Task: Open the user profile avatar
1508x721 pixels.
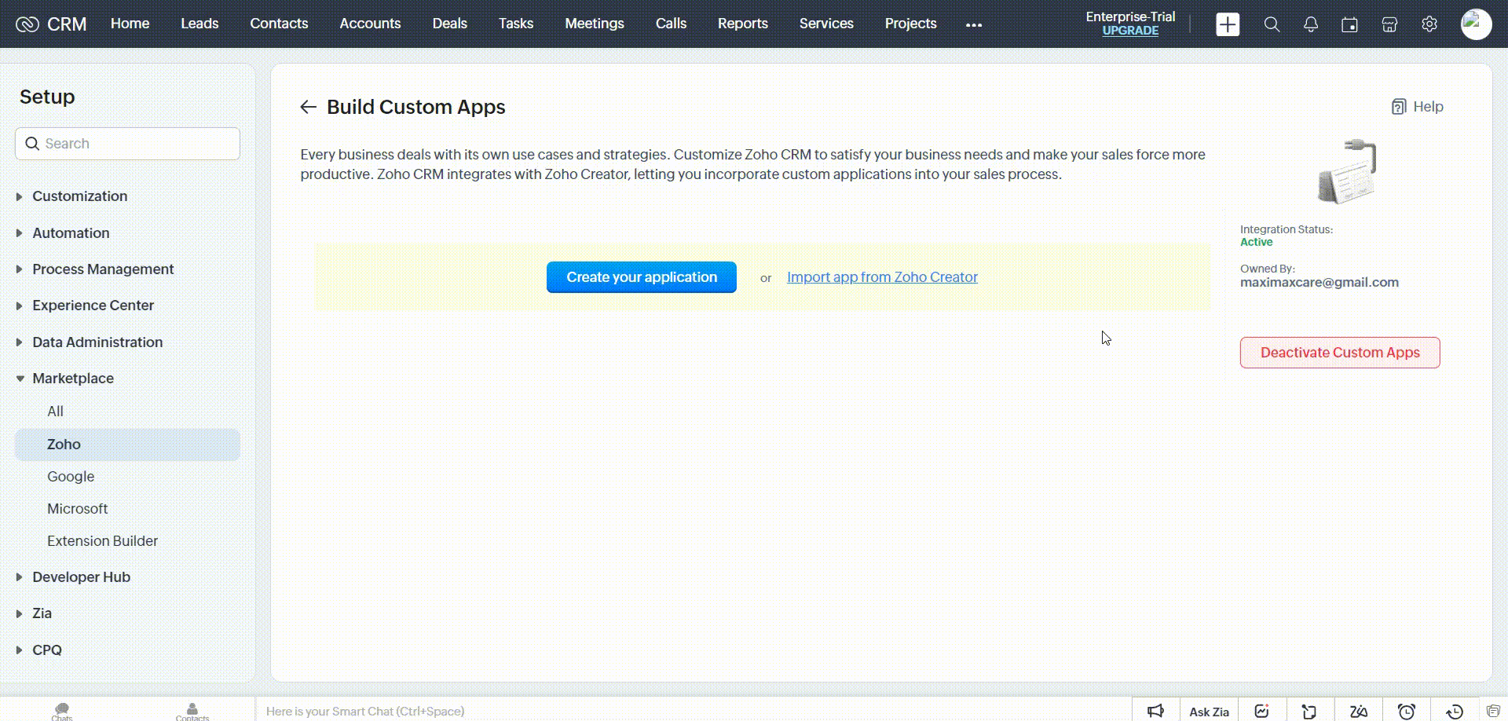Action: 1476,24
